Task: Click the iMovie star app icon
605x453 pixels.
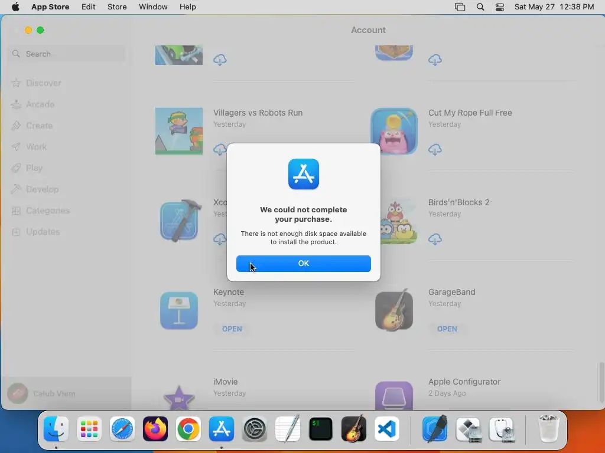Action: pos(179,397)
